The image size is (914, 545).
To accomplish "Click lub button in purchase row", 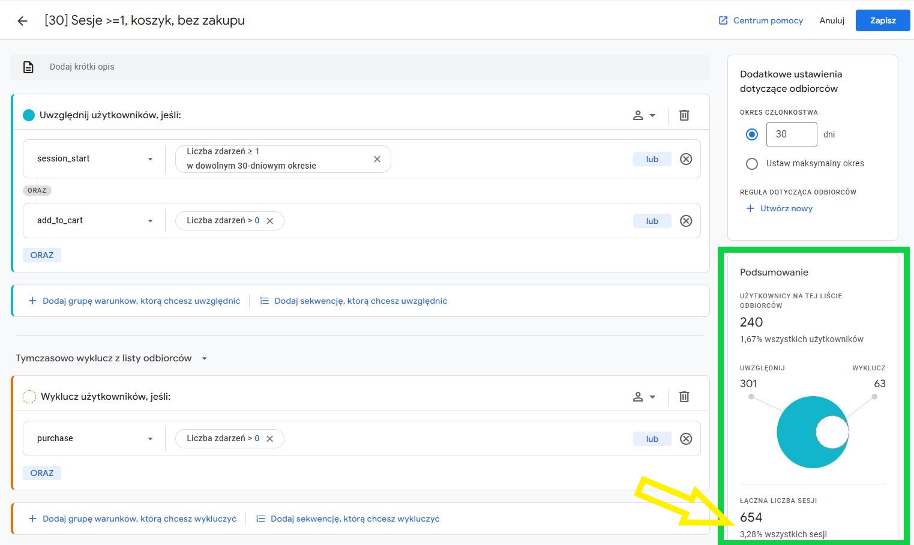I will pos(652,439).
